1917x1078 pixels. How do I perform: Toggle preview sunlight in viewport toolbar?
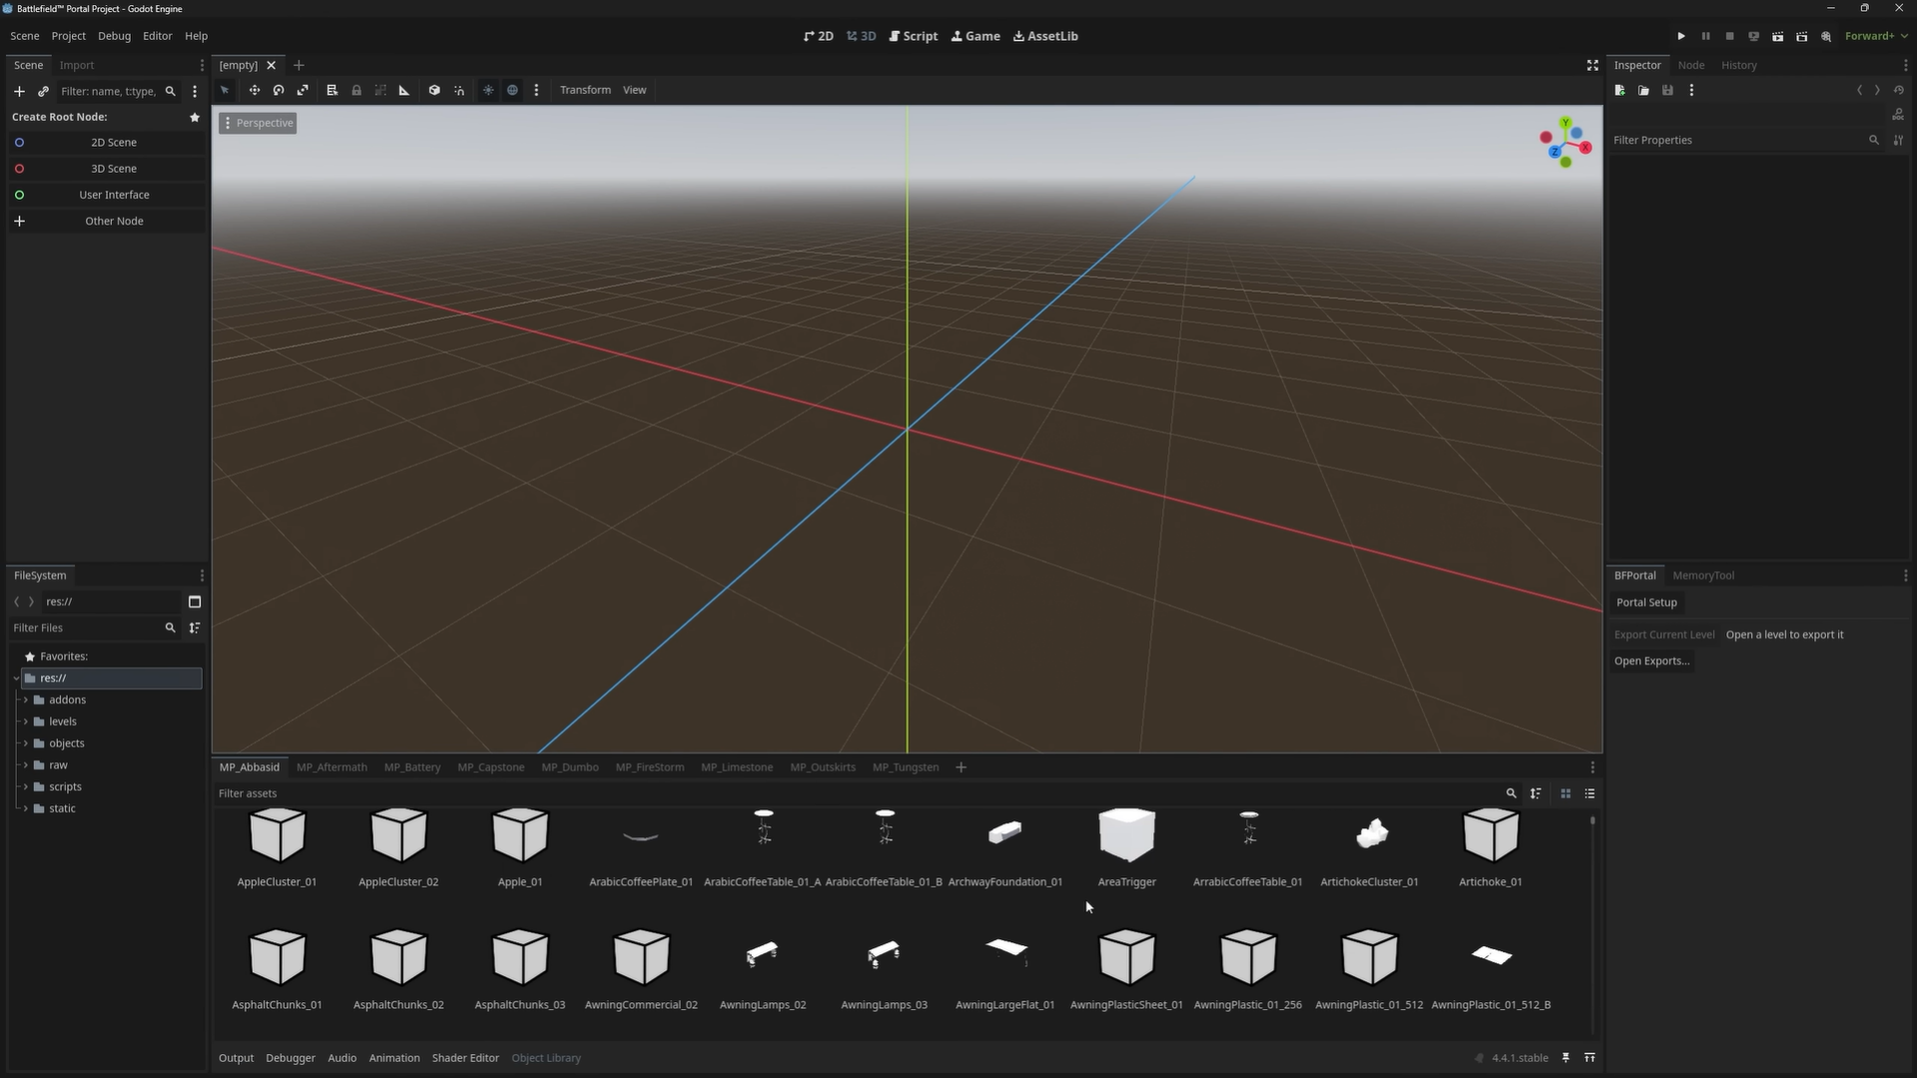(488, 90)
